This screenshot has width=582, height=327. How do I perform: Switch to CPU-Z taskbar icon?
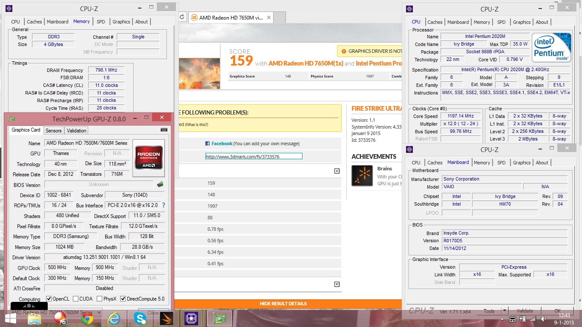pyautogui.click(x=191, y=318)
